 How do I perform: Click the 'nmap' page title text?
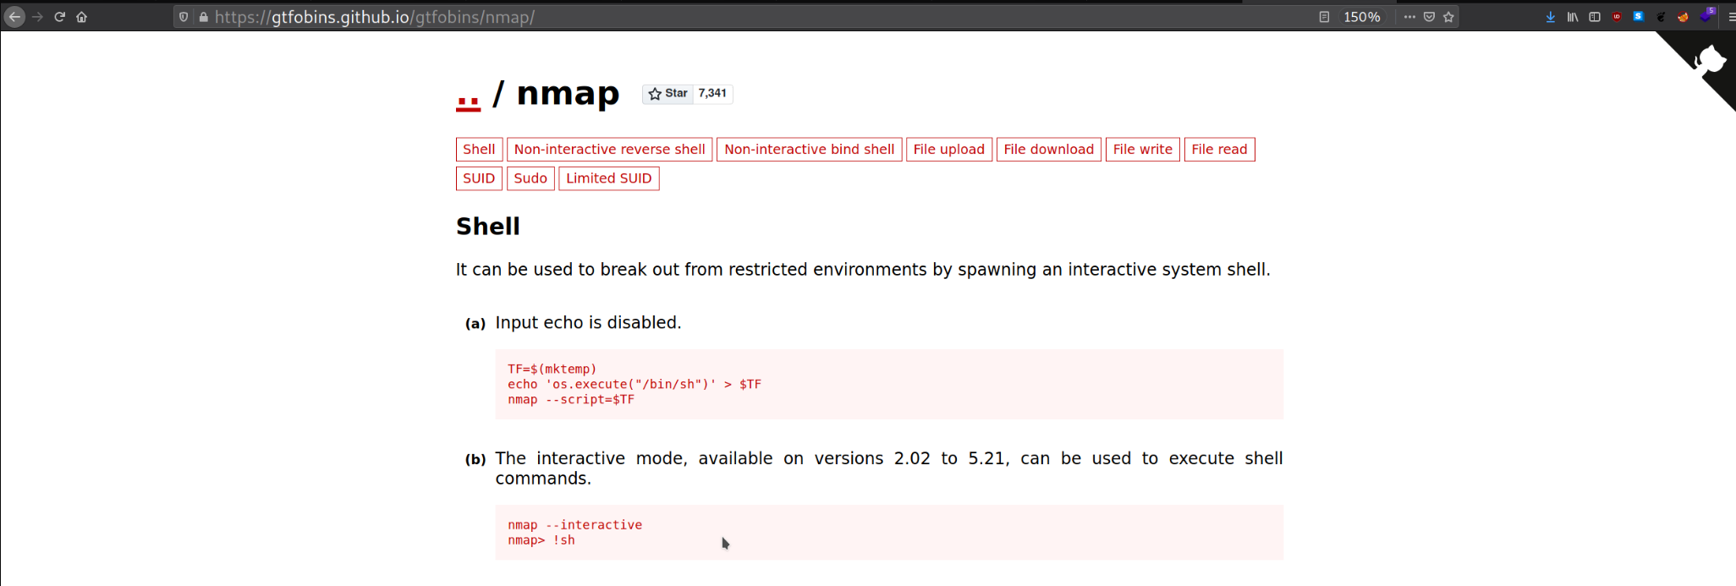click(568, 93)
